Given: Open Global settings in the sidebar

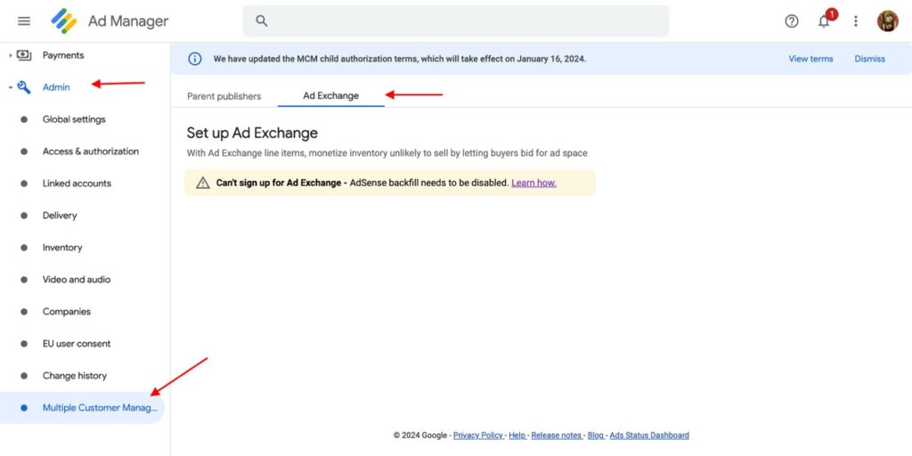Looking at the screenshot, I should click(x=74, y=119).
